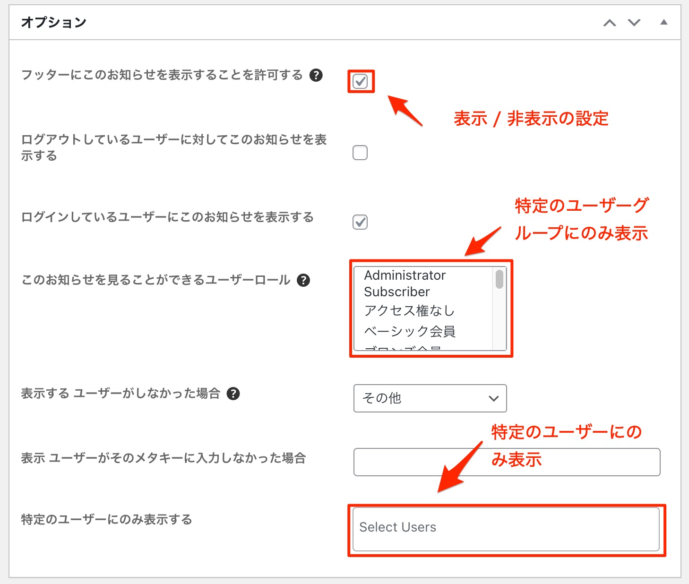The image size is (689, 584).
Task: Click help icon beside ユーザーがしなかった場合 label
Action: pyautogui.click(x=233, y=394)
